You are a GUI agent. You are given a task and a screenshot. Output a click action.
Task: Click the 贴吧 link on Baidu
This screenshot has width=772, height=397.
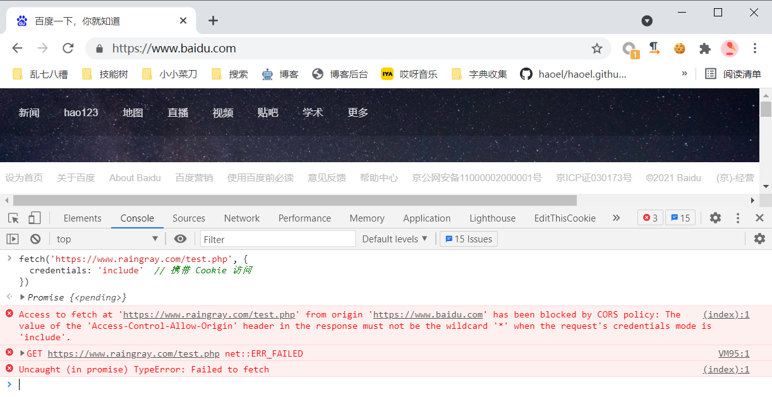268,112
